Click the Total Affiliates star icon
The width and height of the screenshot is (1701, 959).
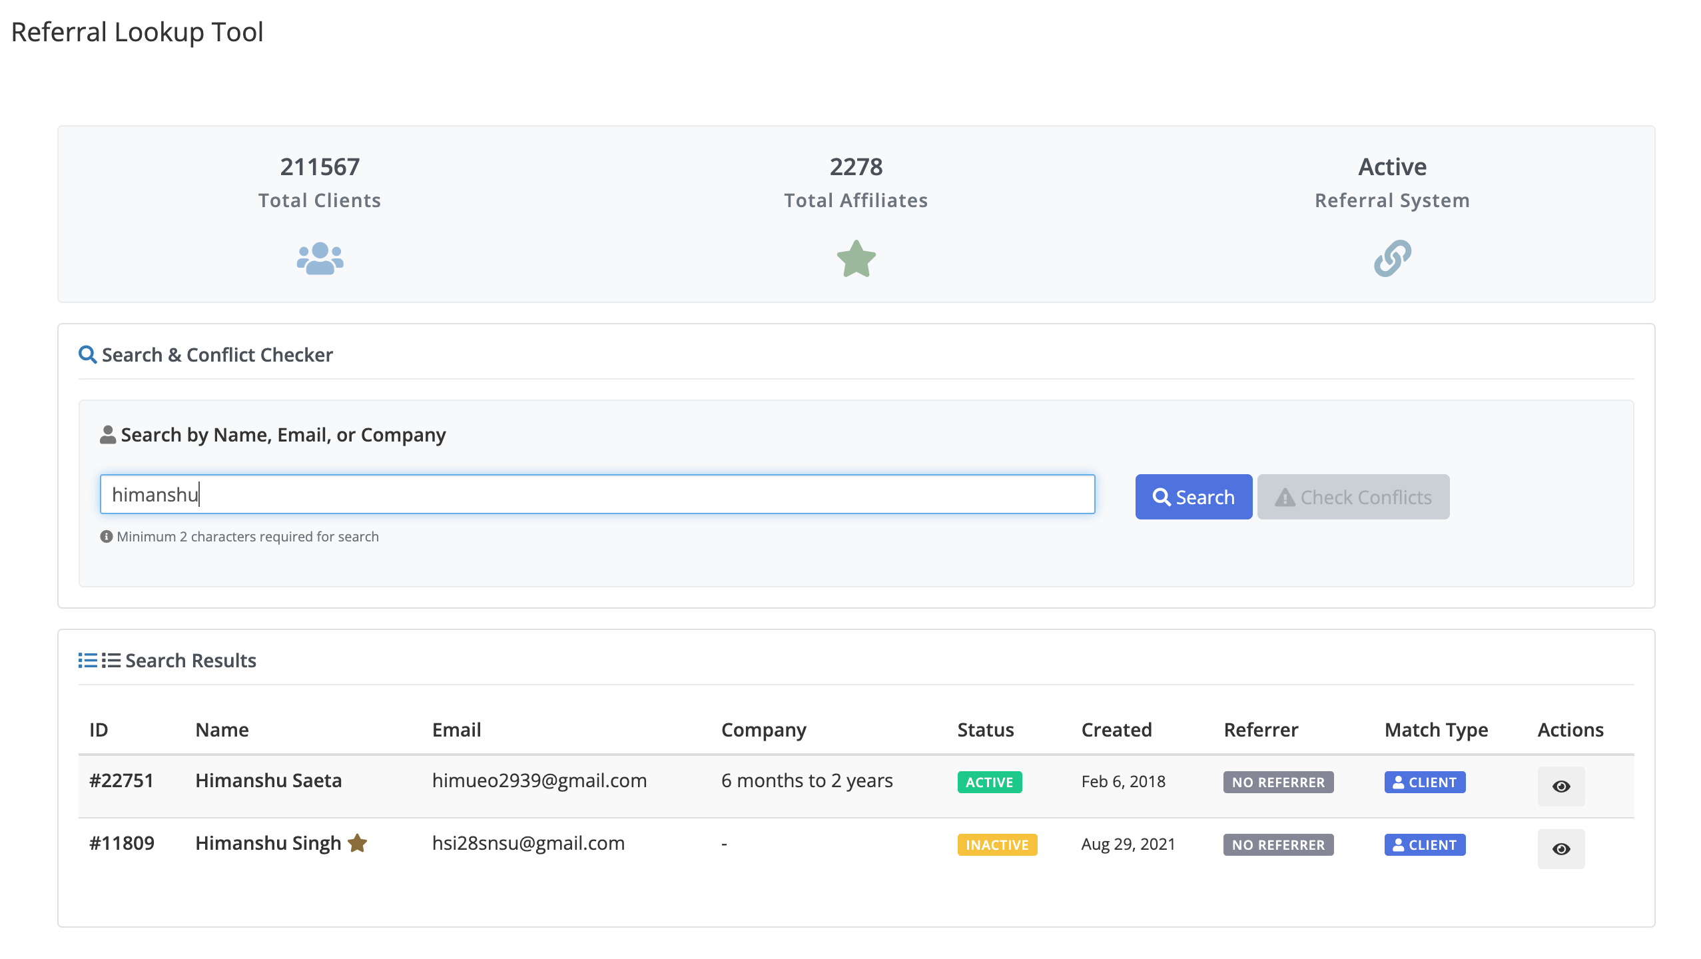856,258
